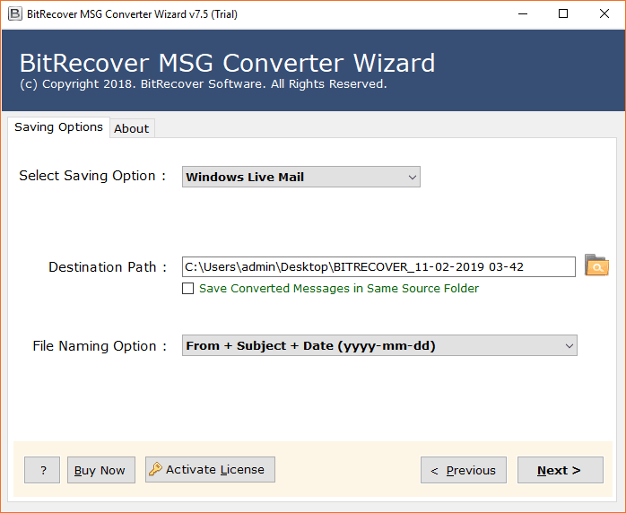Open the Windows Live Mail saving option dropdown
The image size is (626, 513).
(x=300, y=177)
